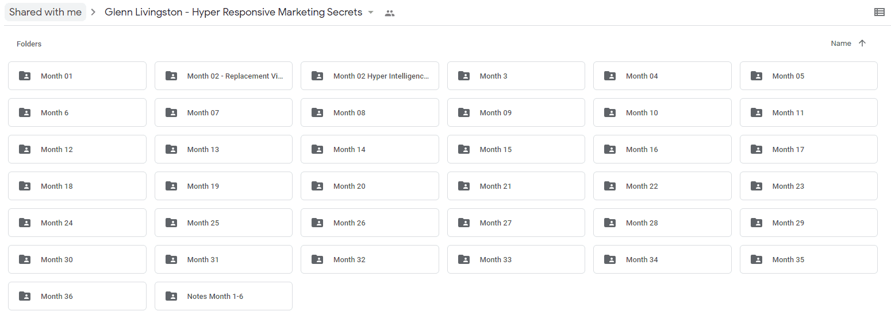
Task: Click the breadcrumb chevron after Shared with me
Action: (x=93, y=13)
